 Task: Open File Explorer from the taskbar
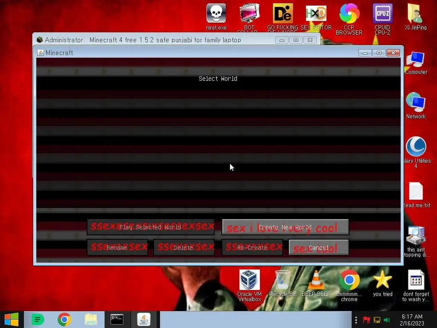[x=91, y=319]
